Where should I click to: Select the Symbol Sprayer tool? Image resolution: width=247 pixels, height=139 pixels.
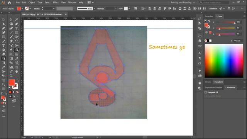point(17,63)
